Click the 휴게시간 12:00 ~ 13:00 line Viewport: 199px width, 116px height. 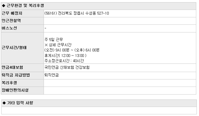coord(65,56)
